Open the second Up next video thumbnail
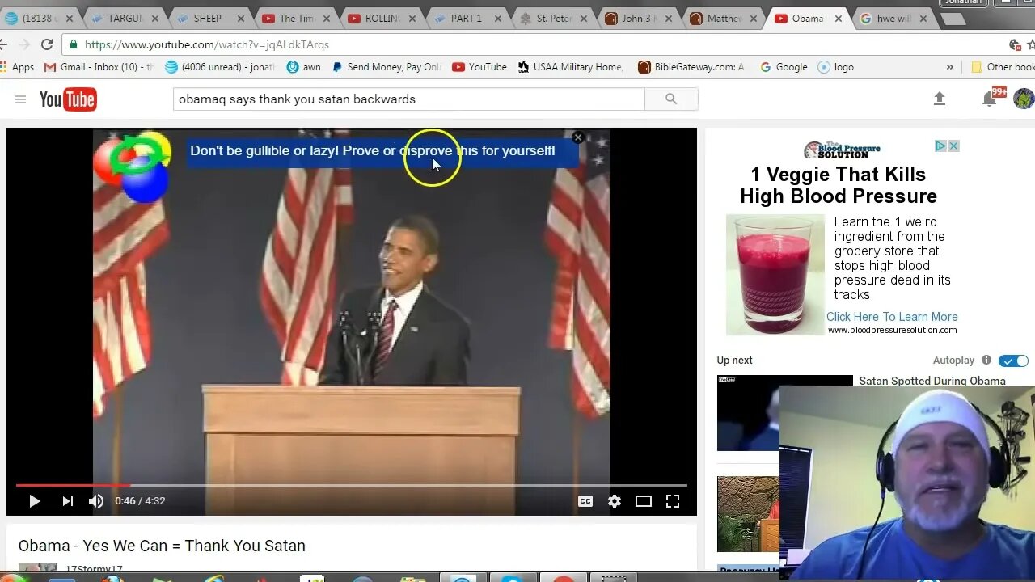 pos(748,514)
